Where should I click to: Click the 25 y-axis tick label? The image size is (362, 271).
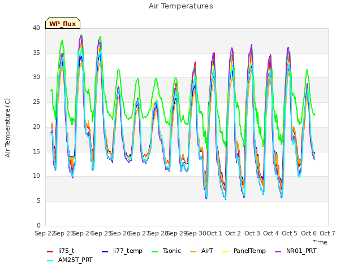pos(36,102)
